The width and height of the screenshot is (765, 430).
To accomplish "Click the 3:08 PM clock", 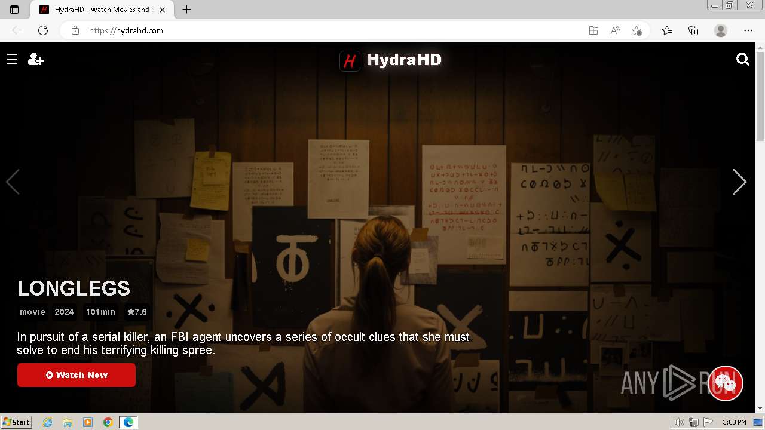I will point(734,422).
